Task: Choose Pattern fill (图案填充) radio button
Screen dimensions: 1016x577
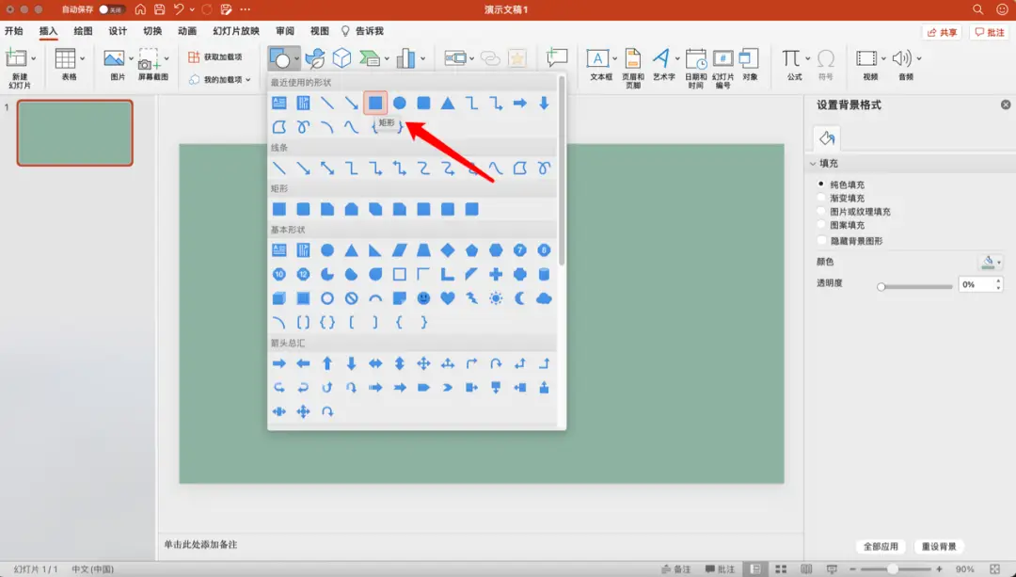Action: click(x=821, y=225)
